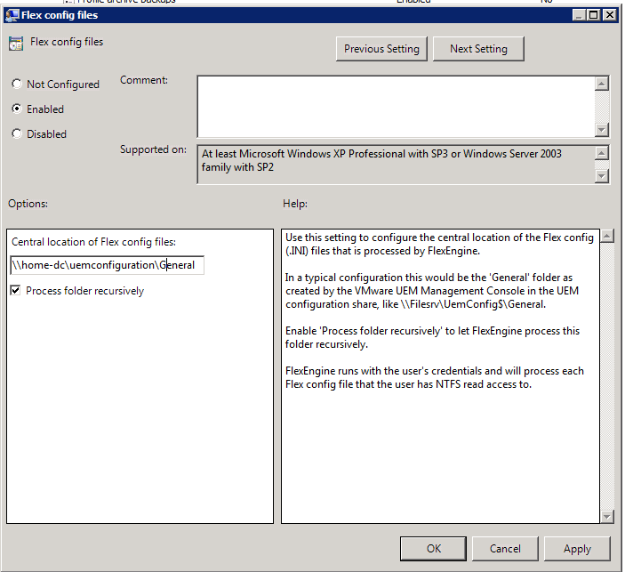Image resolution: width=625 pixels, height=572 pixels.
Task: Select the Enabled radio option
Action: coord(17,109)
